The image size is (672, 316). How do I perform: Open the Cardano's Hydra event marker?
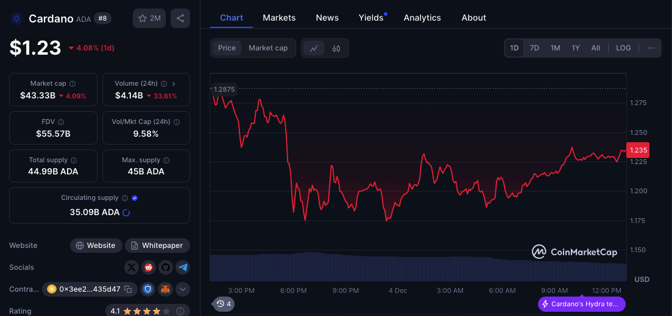pos(581,304)
